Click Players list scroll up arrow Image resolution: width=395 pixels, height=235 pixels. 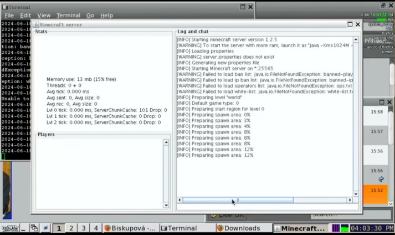[166, 142]
